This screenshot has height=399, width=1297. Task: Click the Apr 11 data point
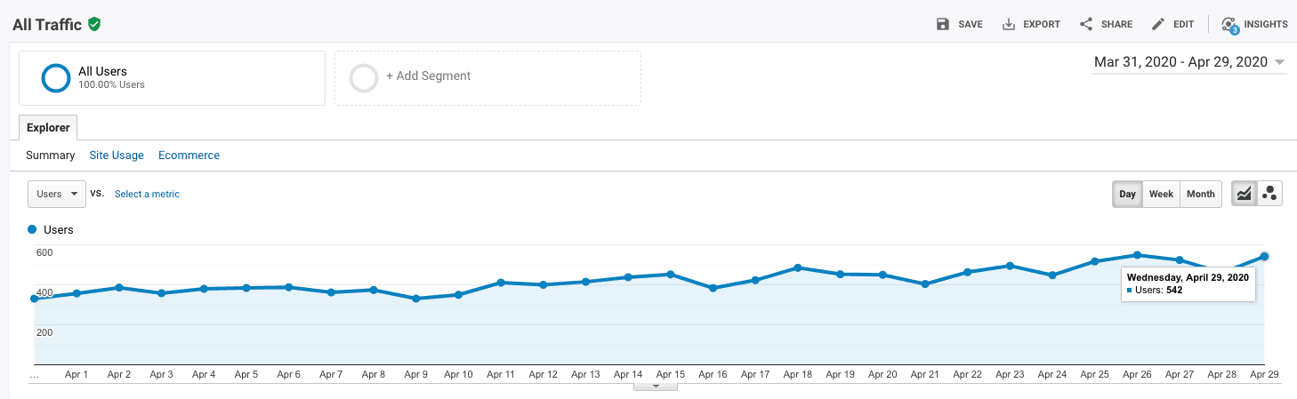[501, 283]
